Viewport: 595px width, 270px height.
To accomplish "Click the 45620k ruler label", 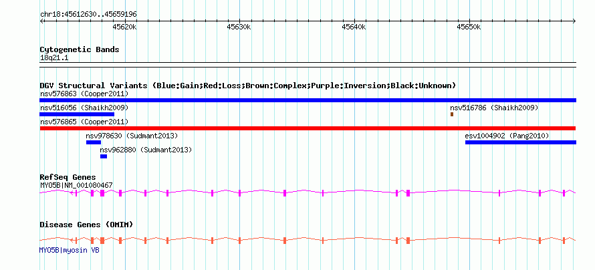I will pyautogui.click(x=124, y=27).
